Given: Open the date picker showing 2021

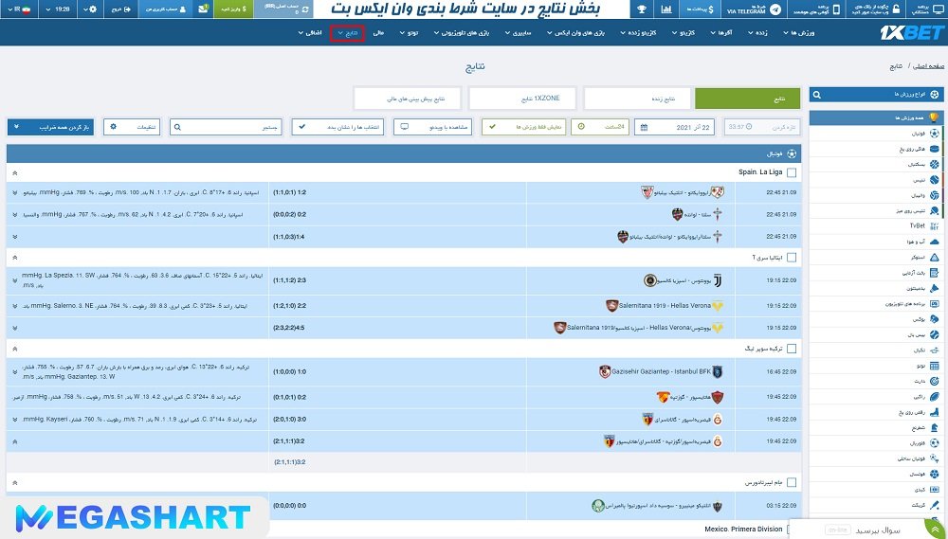Looking at the screenshot, I should pyautogui.click(x=676, y=126).
